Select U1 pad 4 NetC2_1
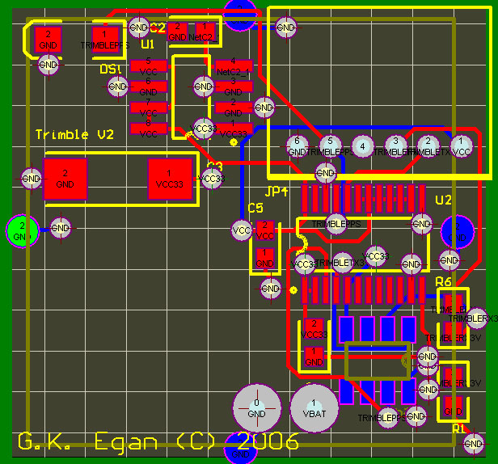The height and width of the screenshot is (464, 498). pos(234,66)
